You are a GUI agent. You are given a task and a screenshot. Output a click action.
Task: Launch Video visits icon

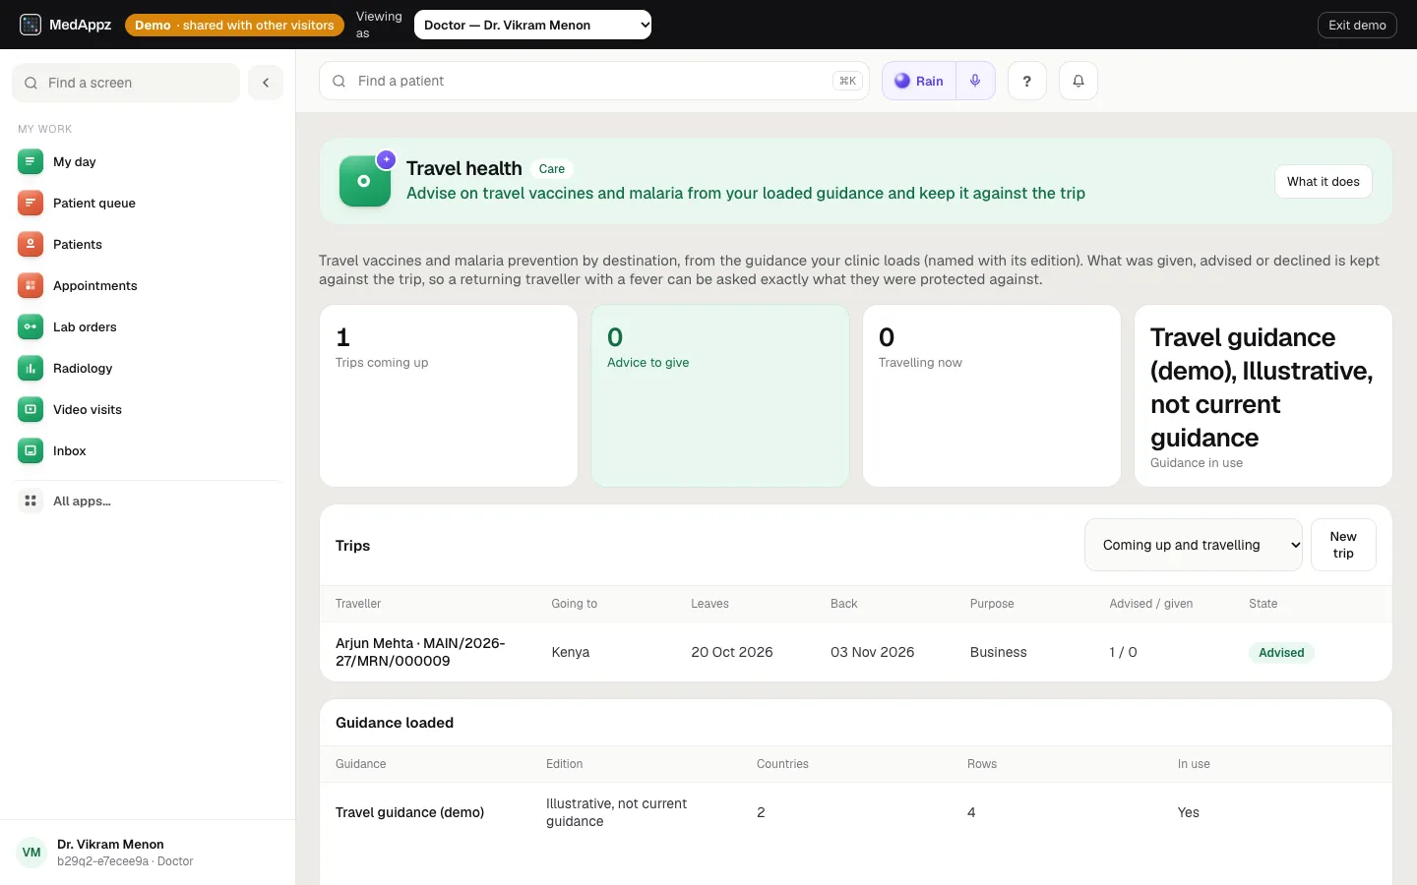click(31, 409)
